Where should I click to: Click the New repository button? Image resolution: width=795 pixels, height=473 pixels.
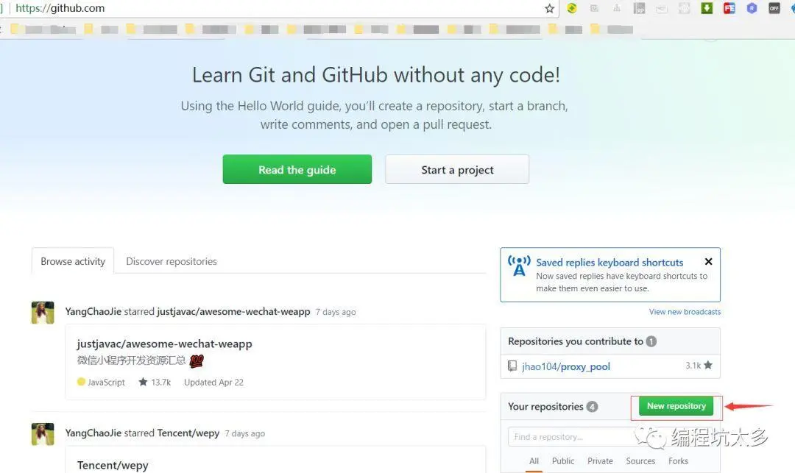(x=676, y=406)
